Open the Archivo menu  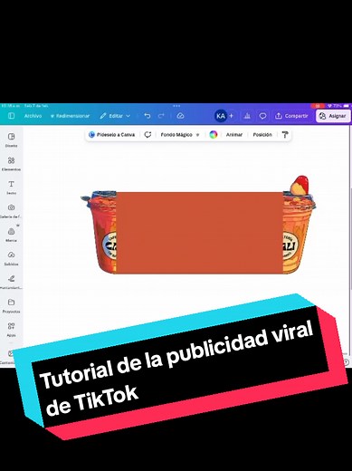tap(33, 116)
